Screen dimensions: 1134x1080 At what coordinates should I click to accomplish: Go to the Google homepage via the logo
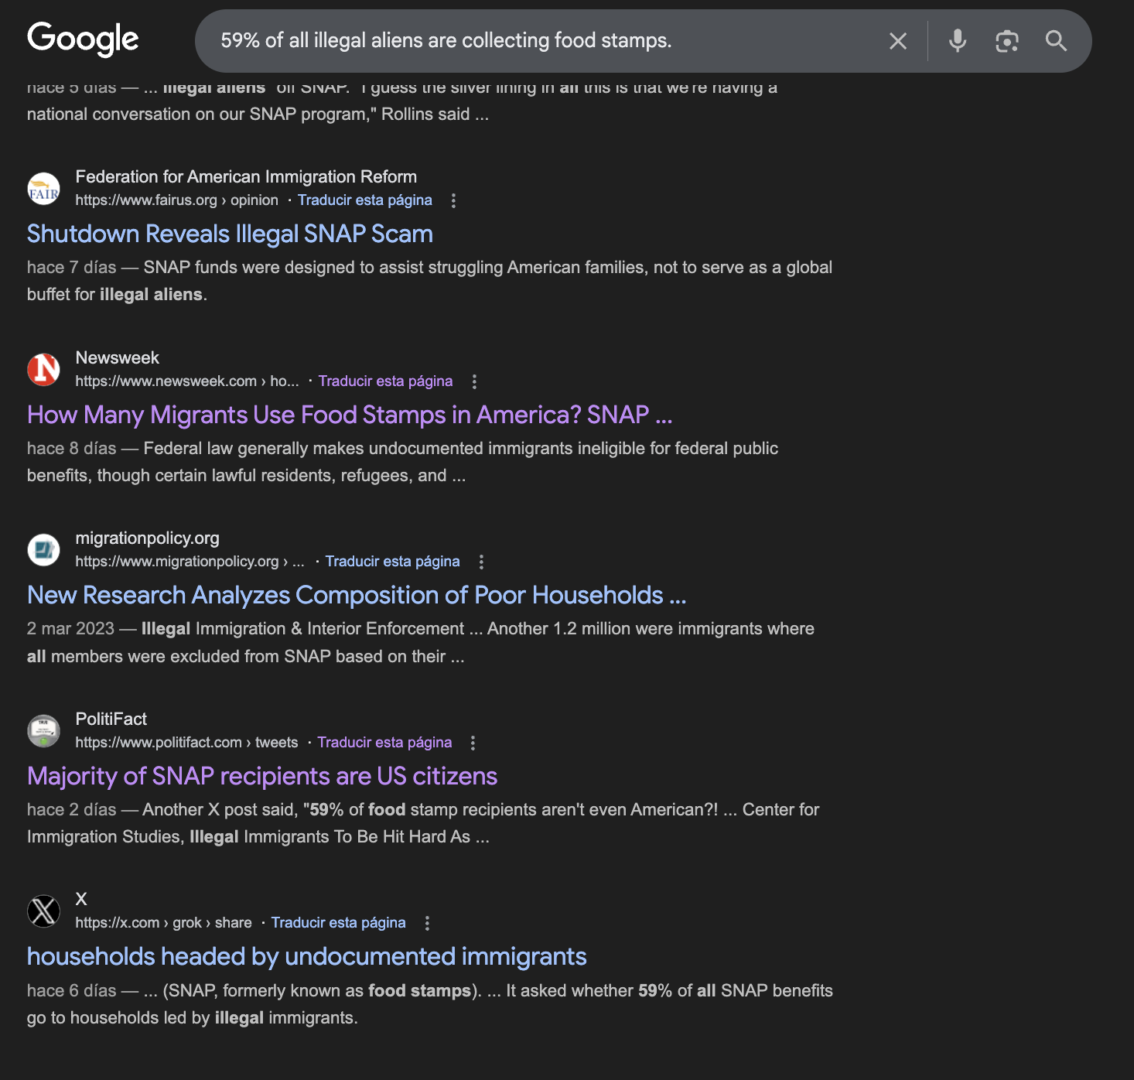click(83, 39)
